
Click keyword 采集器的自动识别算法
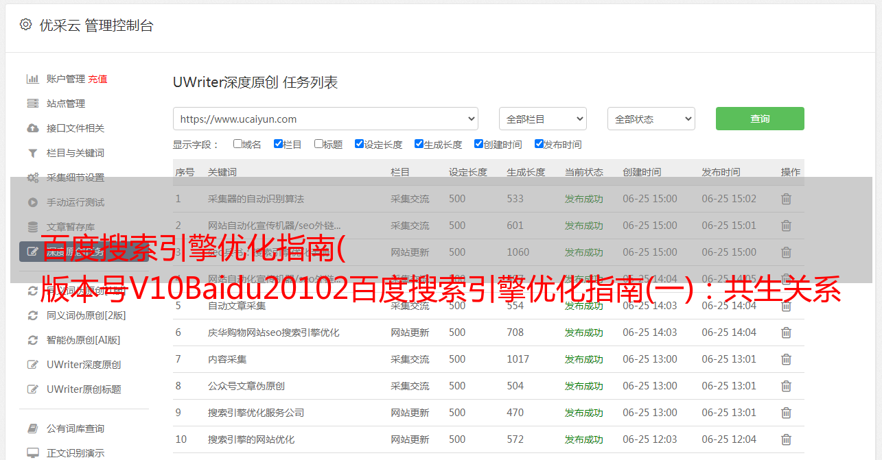[x=256, y=199]
